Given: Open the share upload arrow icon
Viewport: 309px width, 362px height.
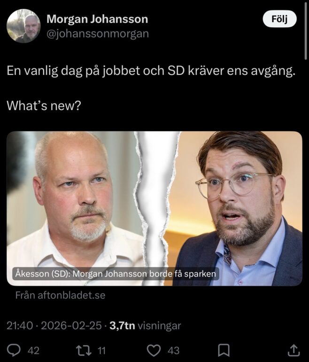Looking at the screenshot, I should pyautogui.click(x=294, y=350).
